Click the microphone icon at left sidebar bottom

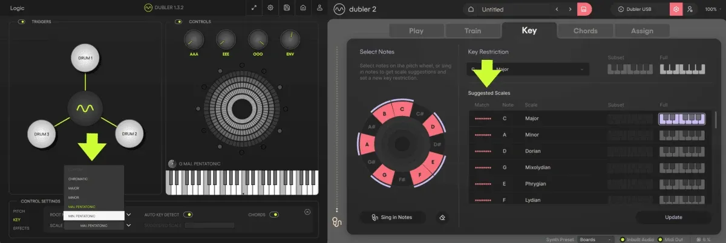click(x=337, y=223)
